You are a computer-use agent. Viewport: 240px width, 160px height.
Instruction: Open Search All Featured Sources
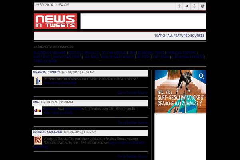179,36
